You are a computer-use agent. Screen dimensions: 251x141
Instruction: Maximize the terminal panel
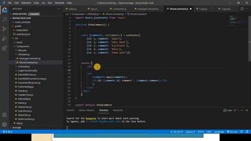(242, 110)
